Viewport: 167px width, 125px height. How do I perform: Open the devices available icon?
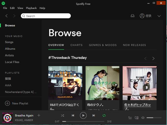(x=136, y=118)
